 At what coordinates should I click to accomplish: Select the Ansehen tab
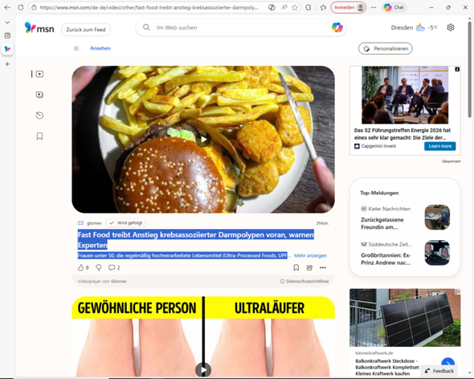coord(100,48)
